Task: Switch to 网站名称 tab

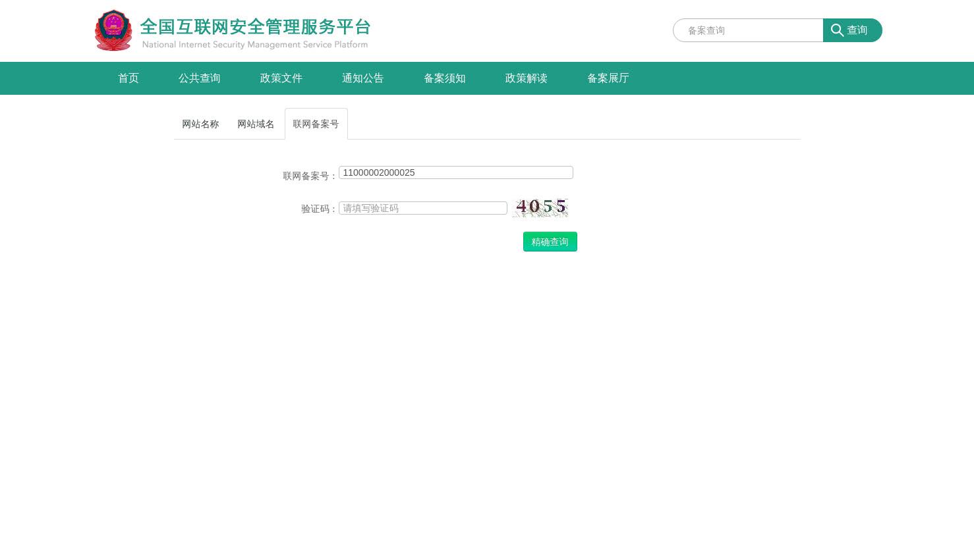Action: [200, 124]
